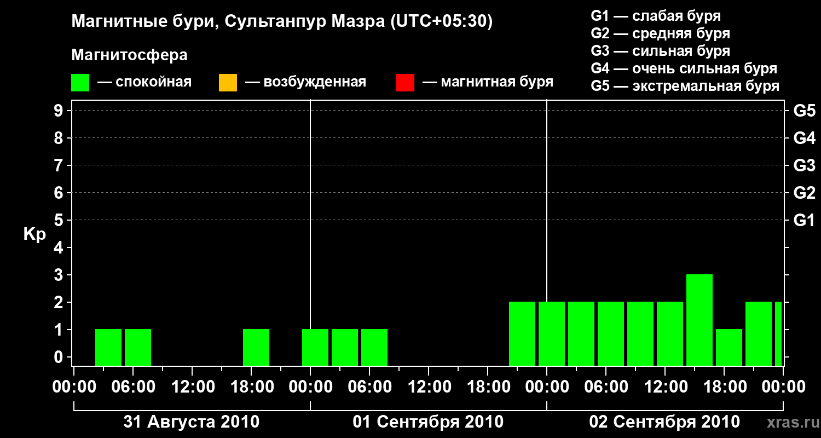Open the xras.ru watermark link

(x=791, y=422)
